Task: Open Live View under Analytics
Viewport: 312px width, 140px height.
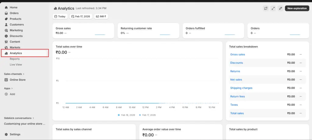Action: tap(16, 65)
